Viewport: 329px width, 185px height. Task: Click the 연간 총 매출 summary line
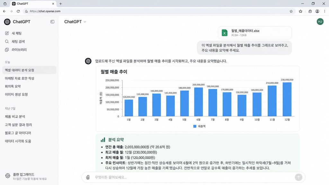[x=138, y=147]
